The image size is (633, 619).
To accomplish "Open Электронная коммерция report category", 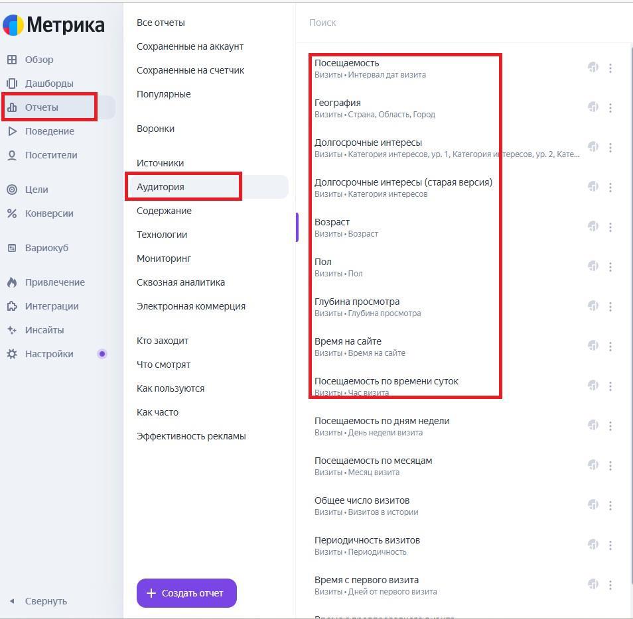I will [x=191, y=306].
